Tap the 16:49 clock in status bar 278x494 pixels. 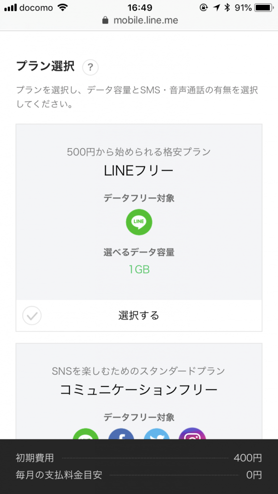pos(140,8)
